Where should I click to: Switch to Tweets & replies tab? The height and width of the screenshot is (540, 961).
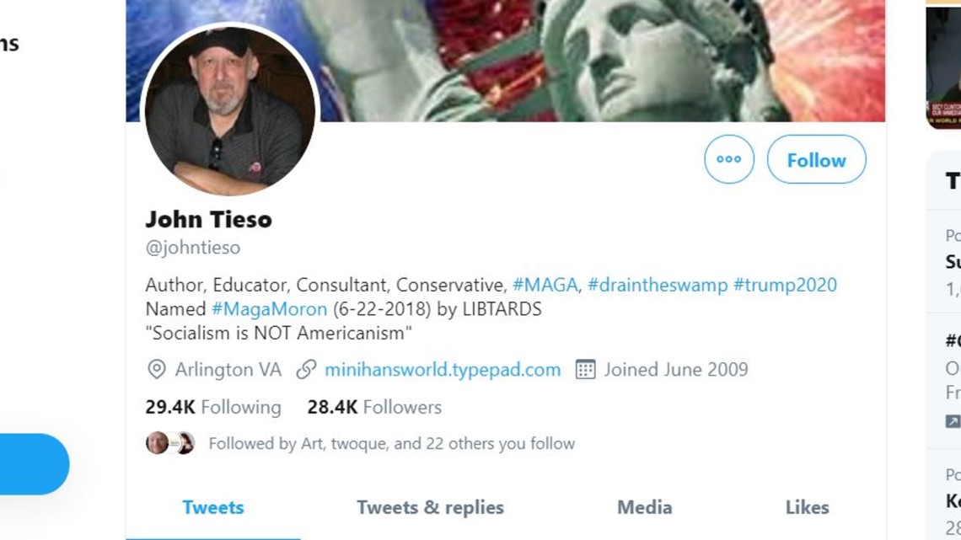click(x=430, y=507)
